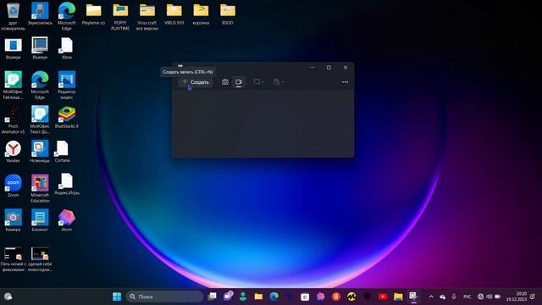Open the three-dots more menu in Snipping Tool
Viewport: 542px width, 305px height.
[345, 82]
